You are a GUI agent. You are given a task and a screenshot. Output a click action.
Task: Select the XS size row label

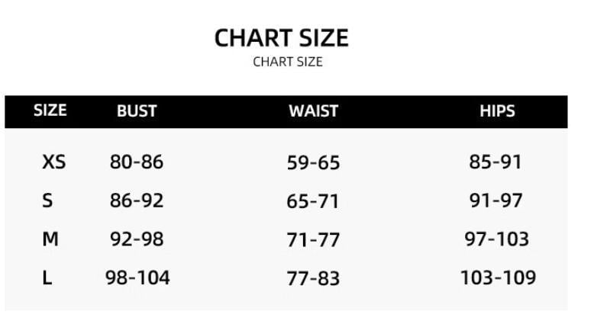click(53, 162)
